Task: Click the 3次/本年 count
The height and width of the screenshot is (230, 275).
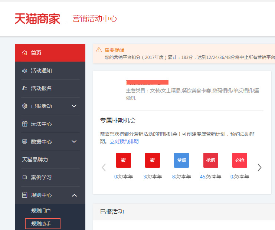Action: [x=153, y=177]
